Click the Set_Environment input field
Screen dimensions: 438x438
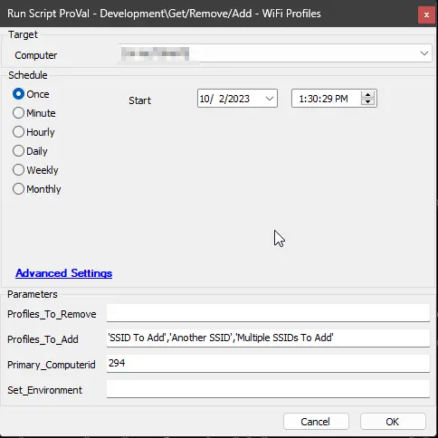pyautogui.click(x=268, y=388)
